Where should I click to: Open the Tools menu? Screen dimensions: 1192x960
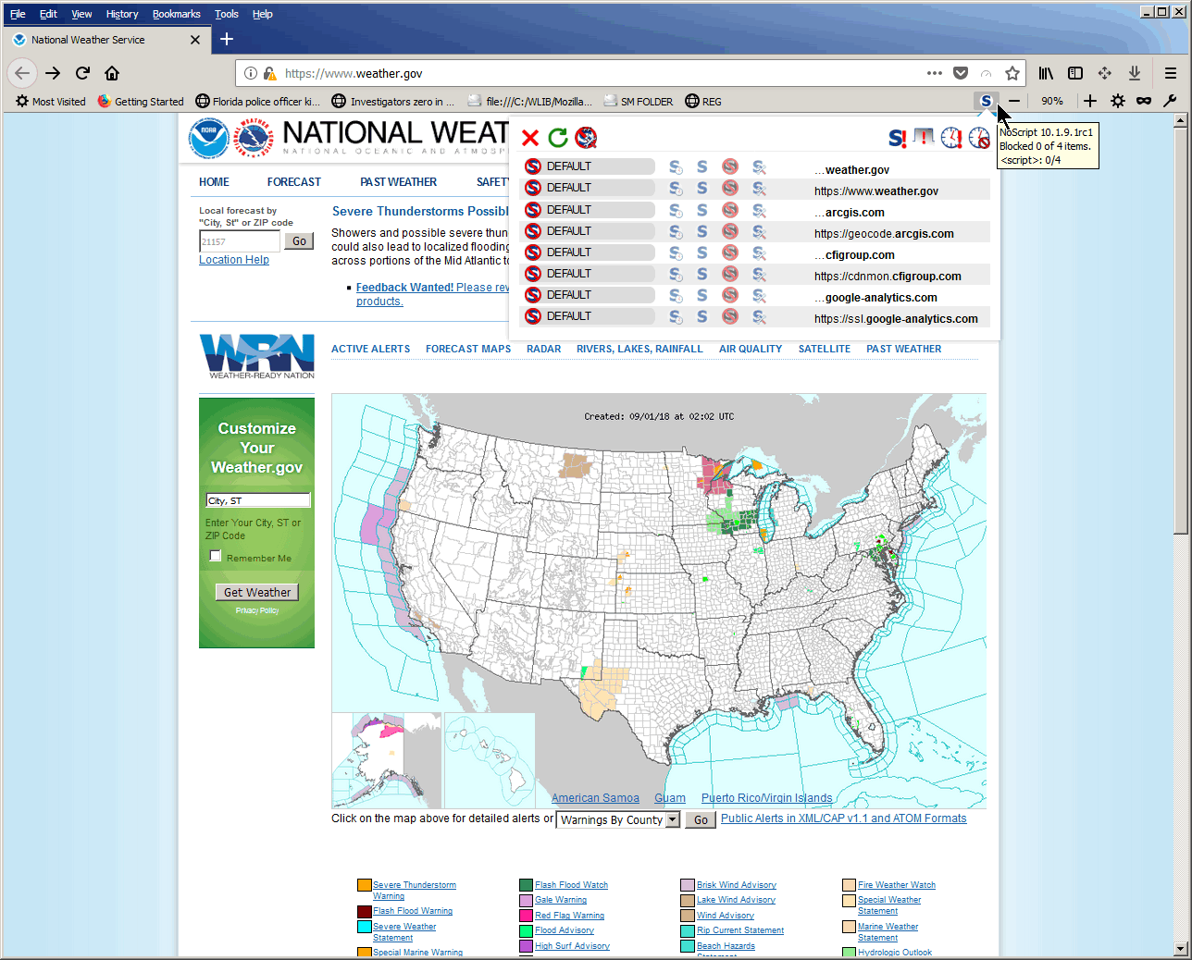226,14
